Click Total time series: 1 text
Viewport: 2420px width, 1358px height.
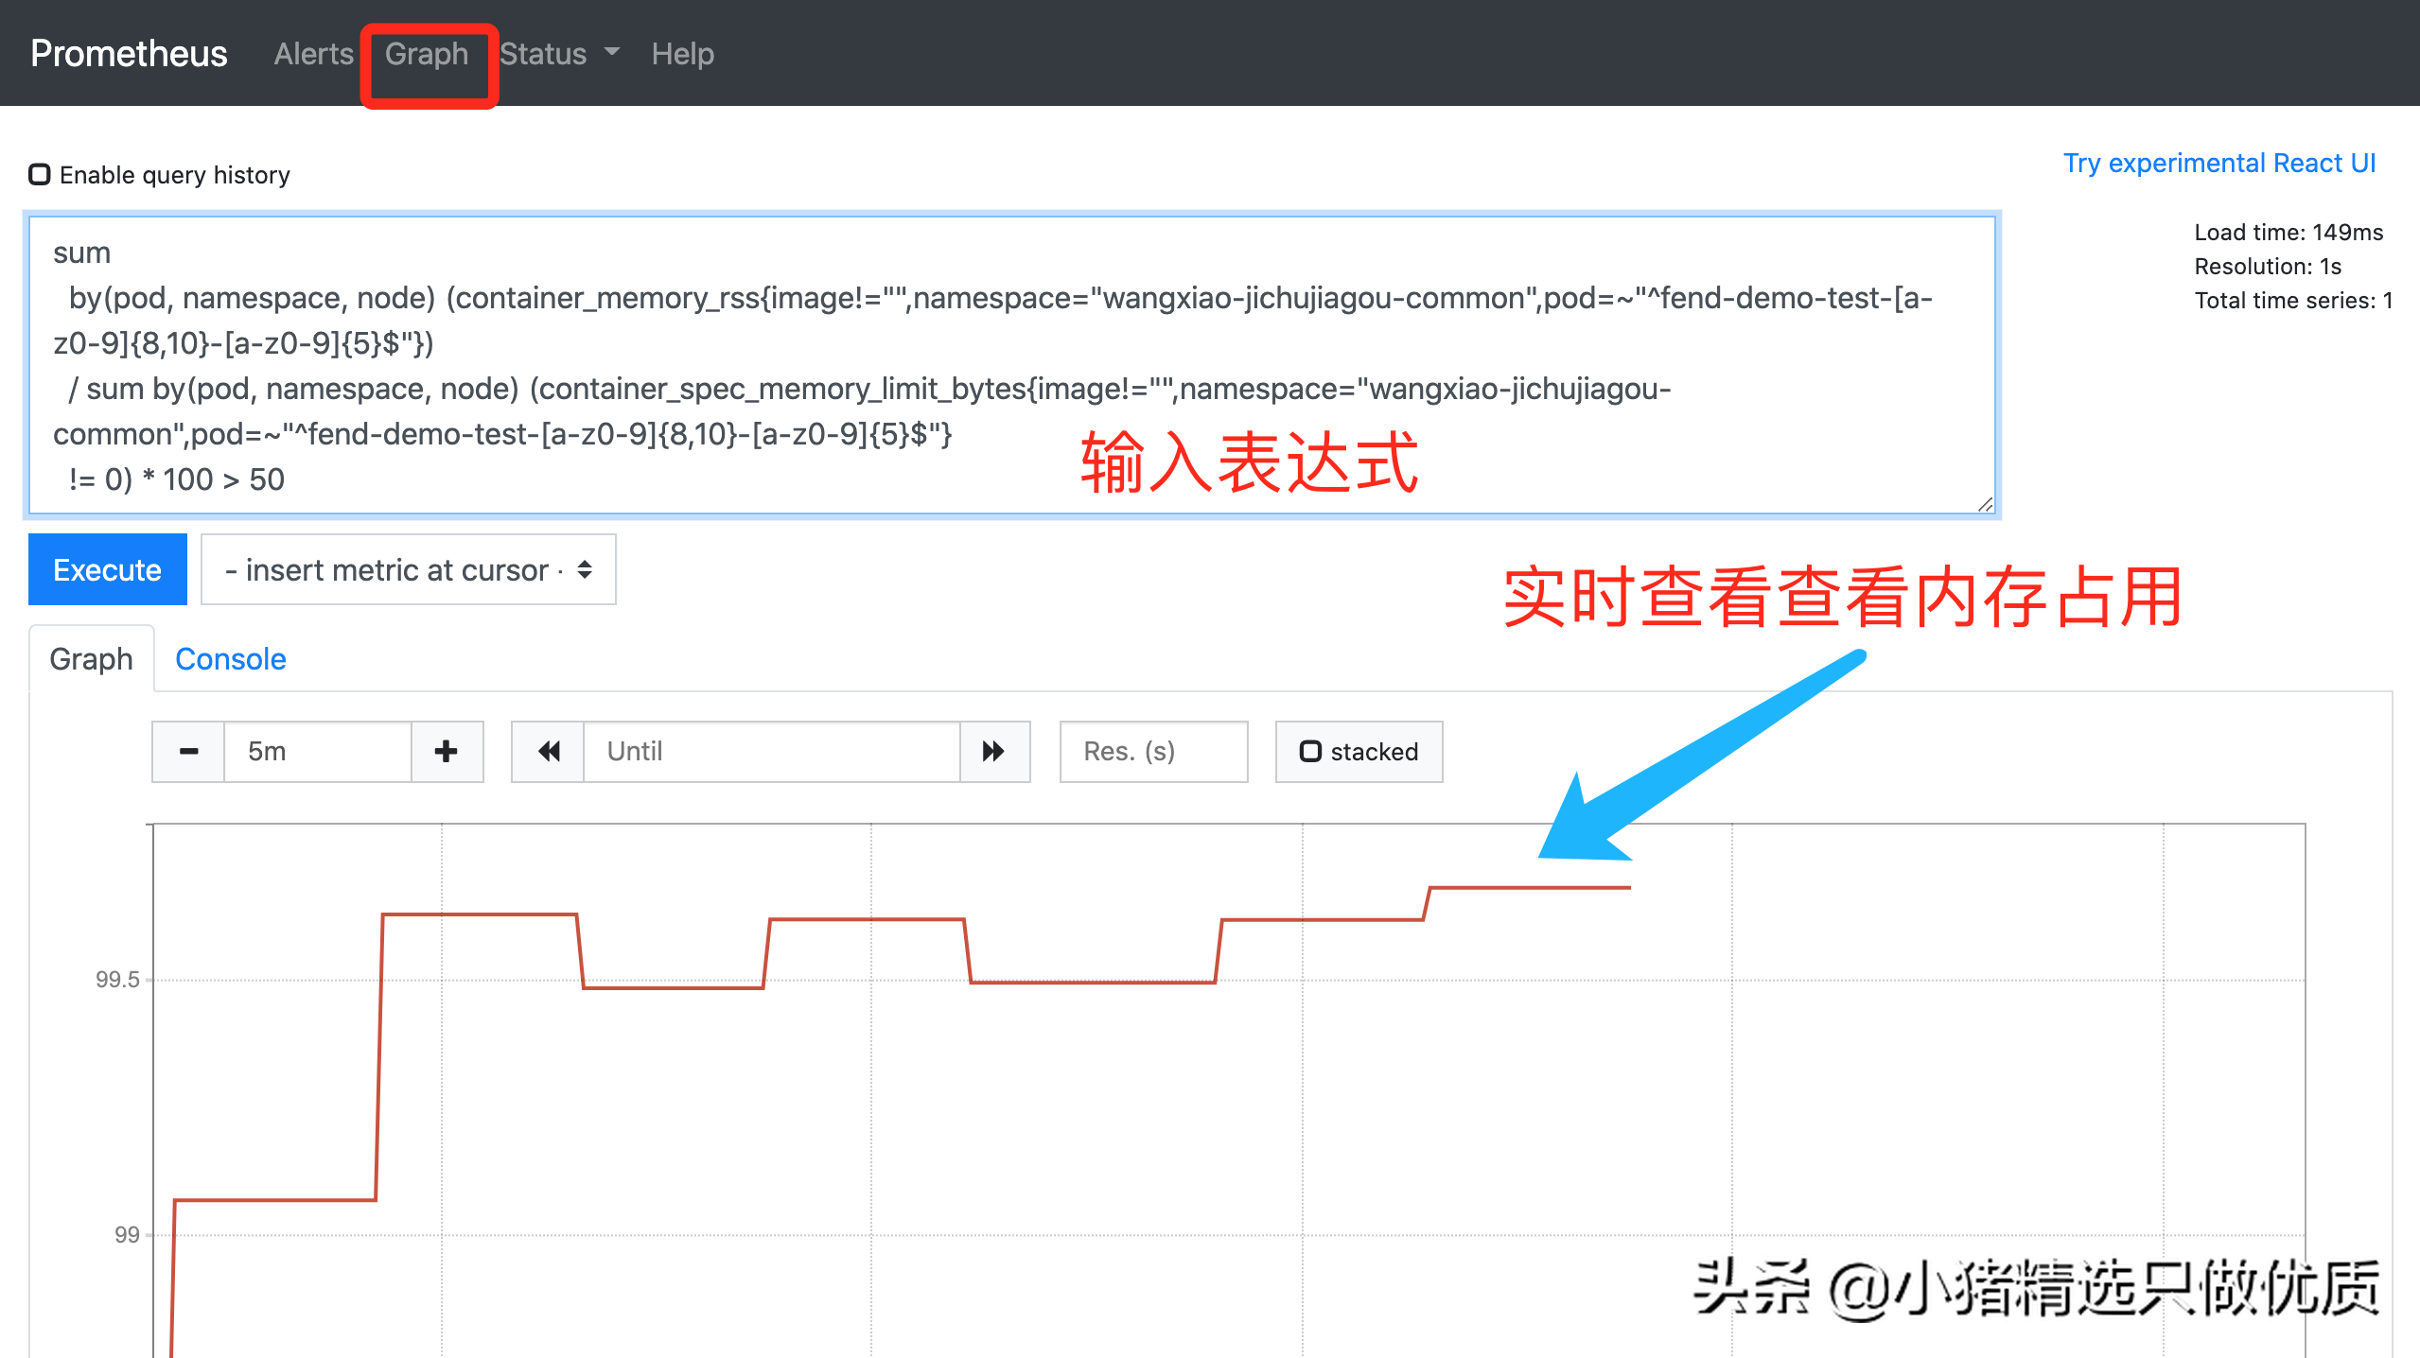click(x=2293, y=301)
